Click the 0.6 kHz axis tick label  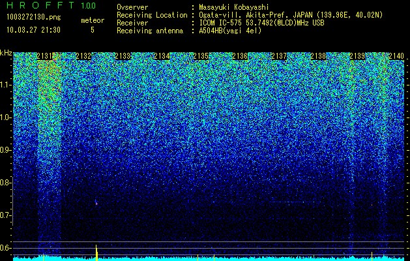5,248
